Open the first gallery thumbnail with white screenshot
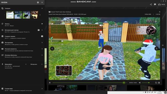The width and height of the screenshot is (167, 94). click(x=10, y=15)
